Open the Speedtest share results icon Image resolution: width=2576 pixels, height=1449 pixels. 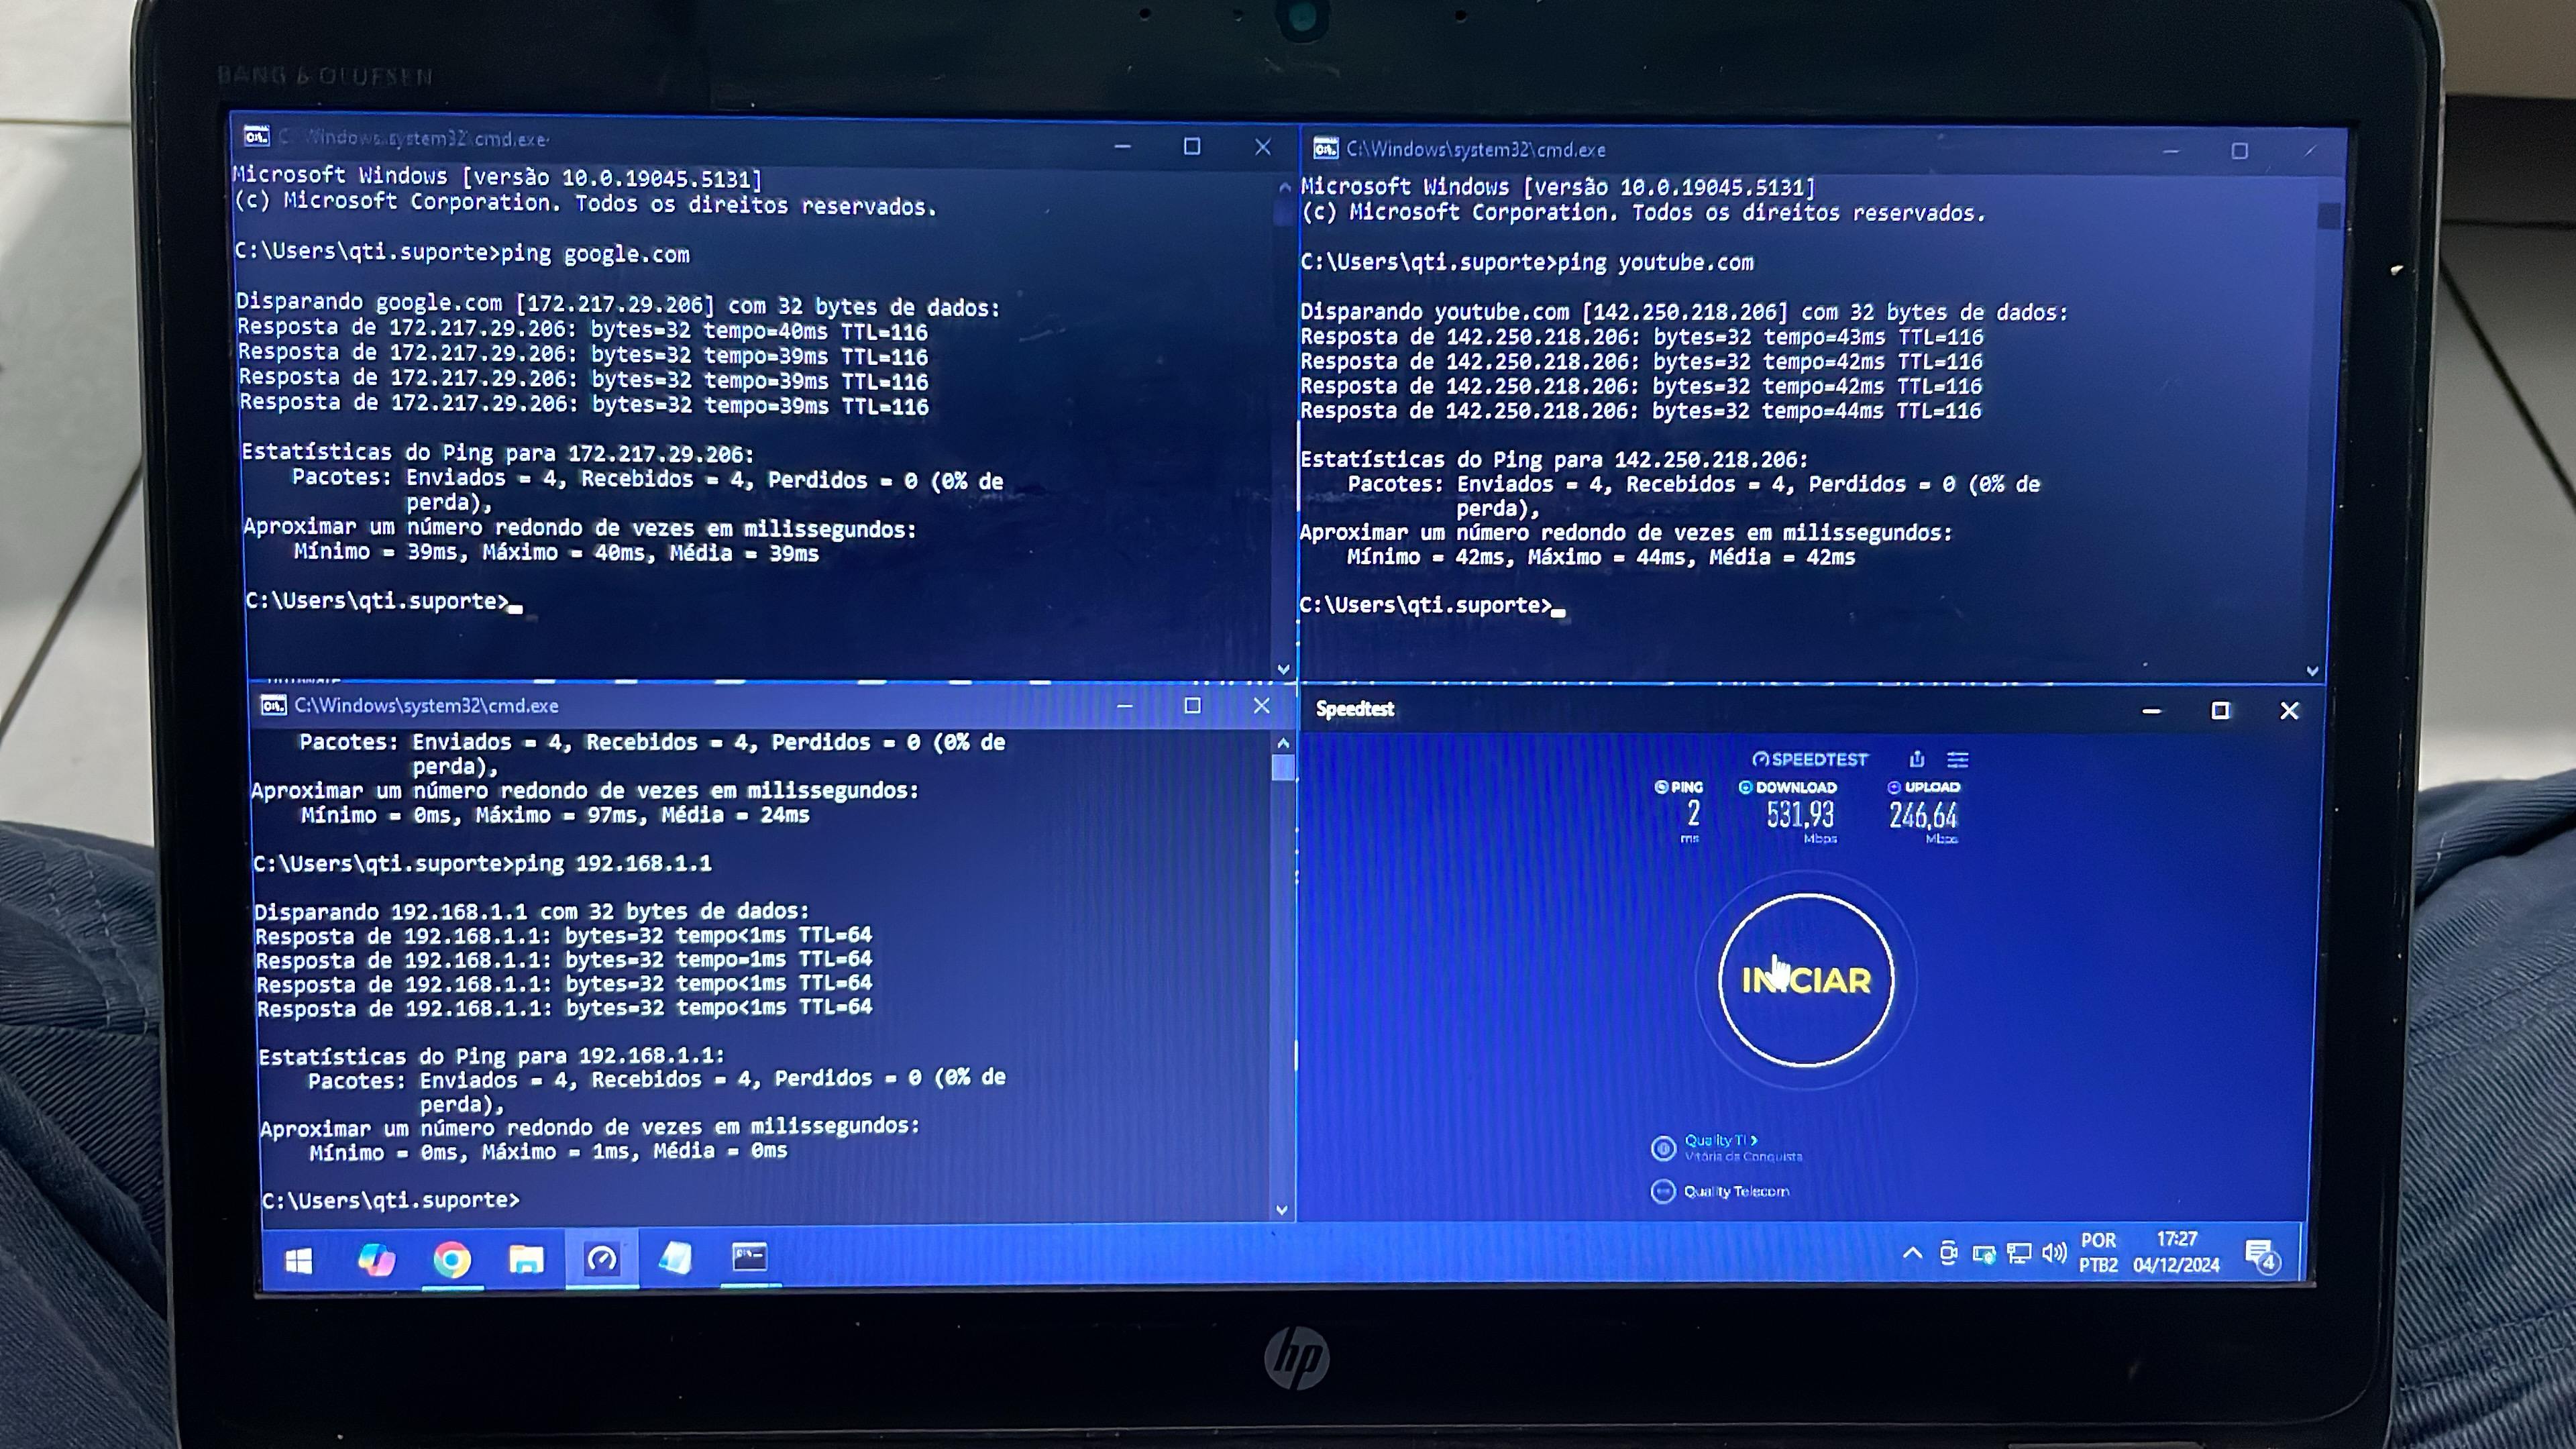tap(1916, 759)
